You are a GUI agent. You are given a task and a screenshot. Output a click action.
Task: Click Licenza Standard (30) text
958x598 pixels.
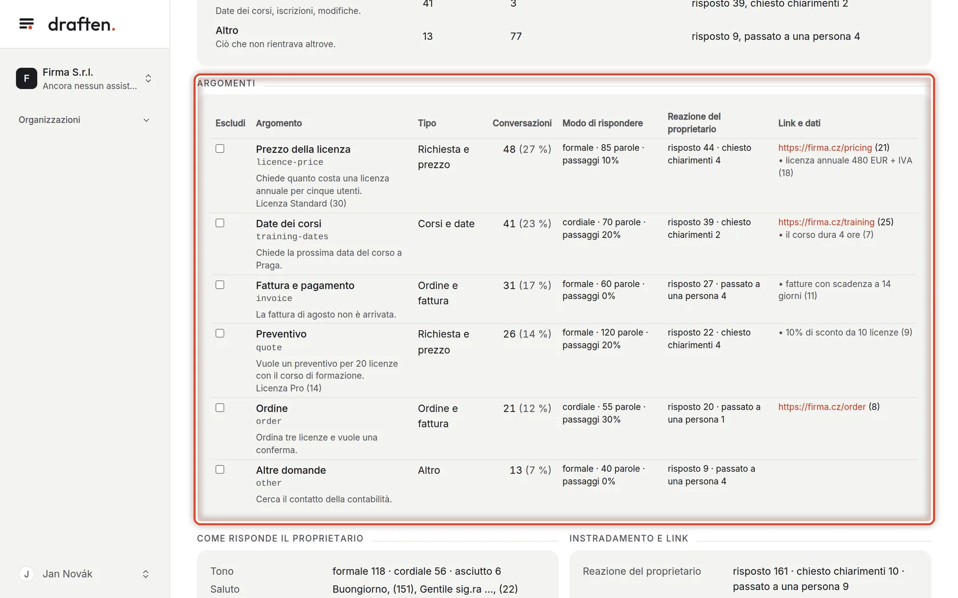pyautogui.click(x=301, y=203)
